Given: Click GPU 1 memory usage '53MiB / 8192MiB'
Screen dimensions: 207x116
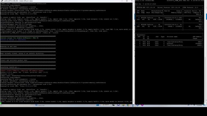Looking at the screenshot, I should pyautogui.click(x=175, y=26).
